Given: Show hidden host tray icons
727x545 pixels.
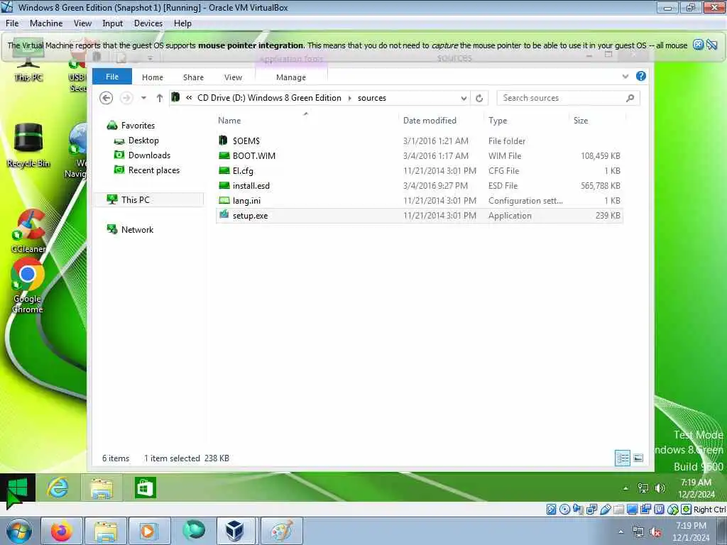Looking at the screenshot, I should click(x=621, y=532).
